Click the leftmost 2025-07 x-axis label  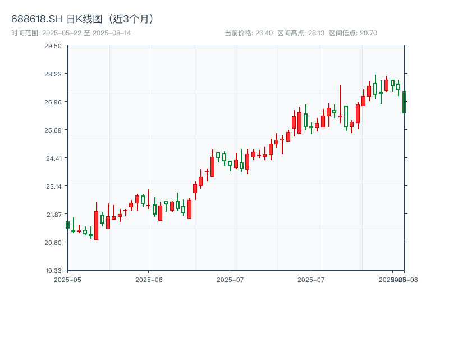point(230,279)
